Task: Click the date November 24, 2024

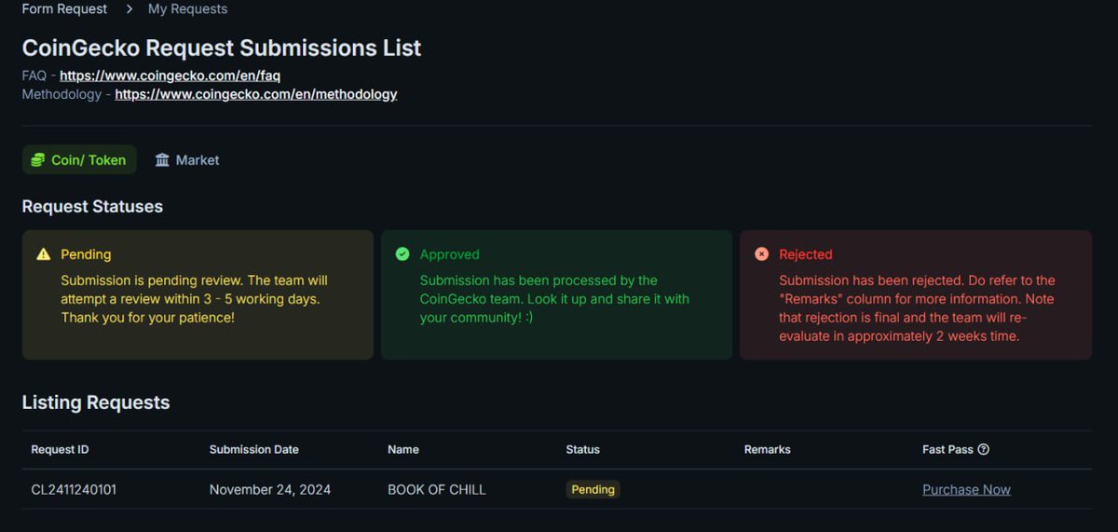Action: [x=270, y=489]
